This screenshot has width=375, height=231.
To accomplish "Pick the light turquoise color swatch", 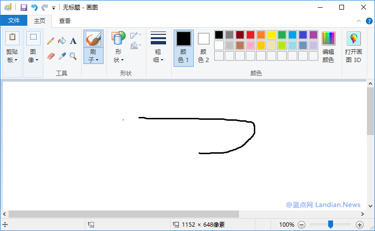I will point(292,45).
